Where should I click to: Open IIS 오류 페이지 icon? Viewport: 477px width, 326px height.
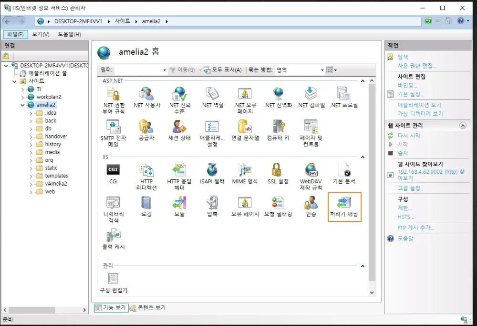click(x=245, y=207)
